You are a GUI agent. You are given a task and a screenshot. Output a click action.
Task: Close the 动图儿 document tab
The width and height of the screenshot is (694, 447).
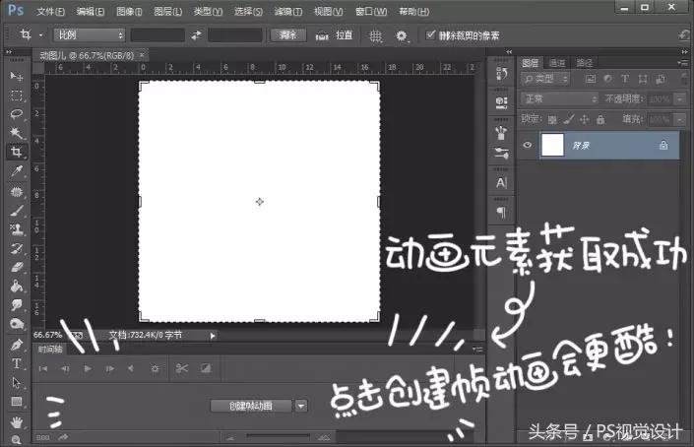click(x=142, y=55)
